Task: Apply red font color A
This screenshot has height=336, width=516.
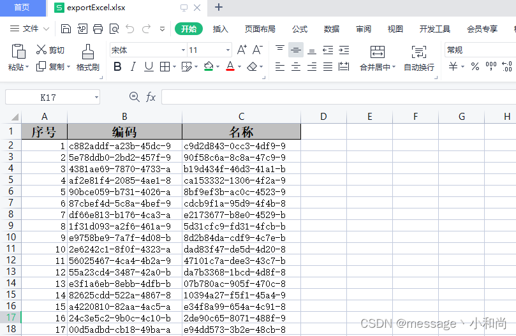Action: pos(230,67)
